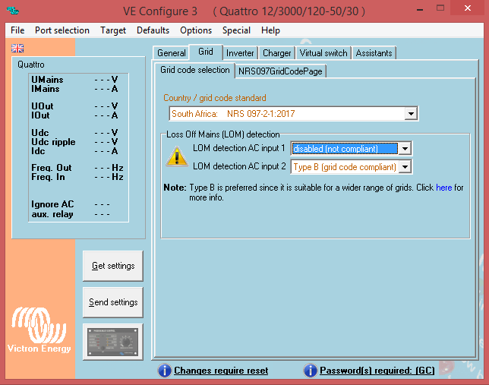
Task: Maximize the VE Configure window
Action: tap(440, 8)
